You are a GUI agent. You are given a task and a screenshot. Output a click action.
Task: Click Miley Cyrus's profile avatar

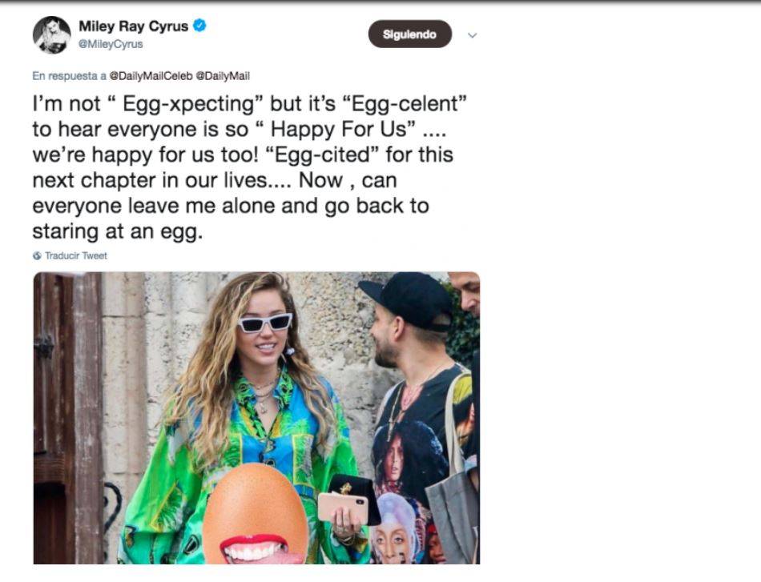coord(51,34)
